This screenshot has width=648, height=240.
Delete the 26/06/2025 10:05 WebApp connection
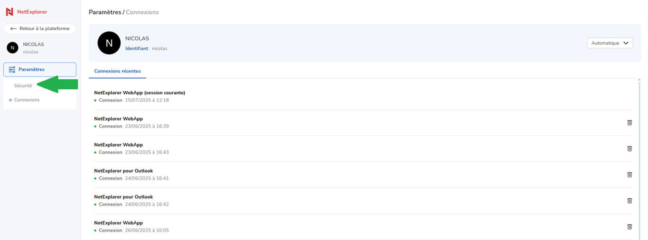tap(630, 227)
